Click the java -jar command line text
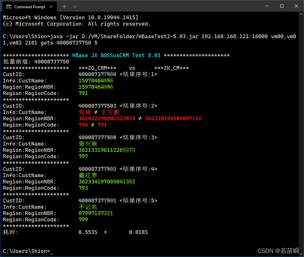The height and width of the screenshot is (257, 304). coord(149,39)
